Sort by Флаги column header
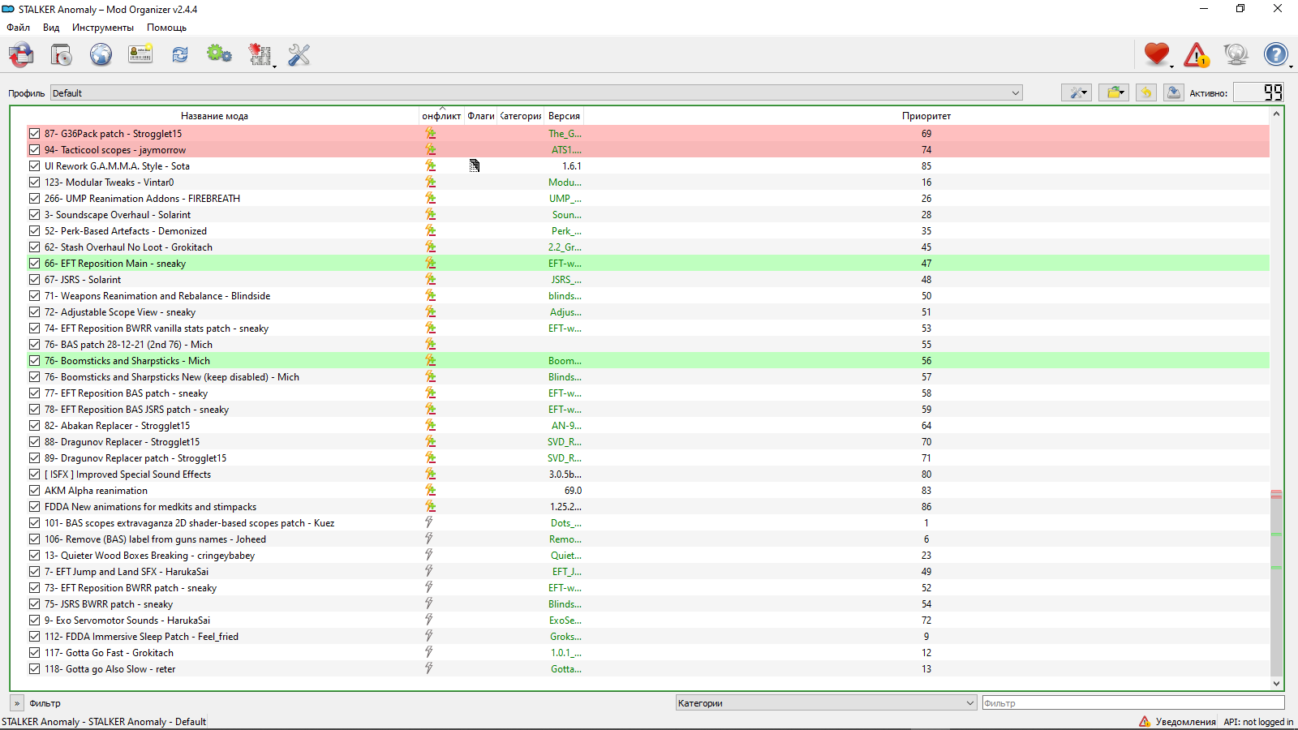This screenshot has height=730, width=1298. [481, 116]
